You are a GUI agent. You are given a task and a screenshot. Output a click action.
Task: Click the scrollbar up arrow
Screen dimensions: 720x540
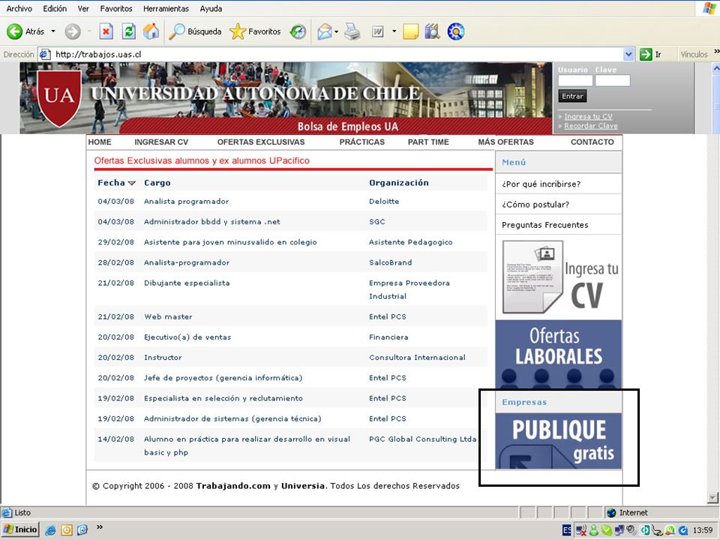[715, 68]
